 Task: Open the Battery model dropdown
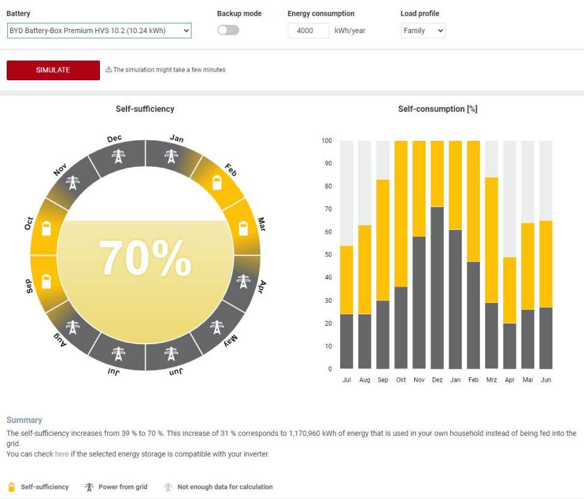[99, 30]
